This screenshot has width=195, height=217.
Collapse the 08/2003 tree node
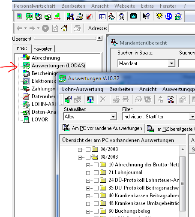click(80, 157)
